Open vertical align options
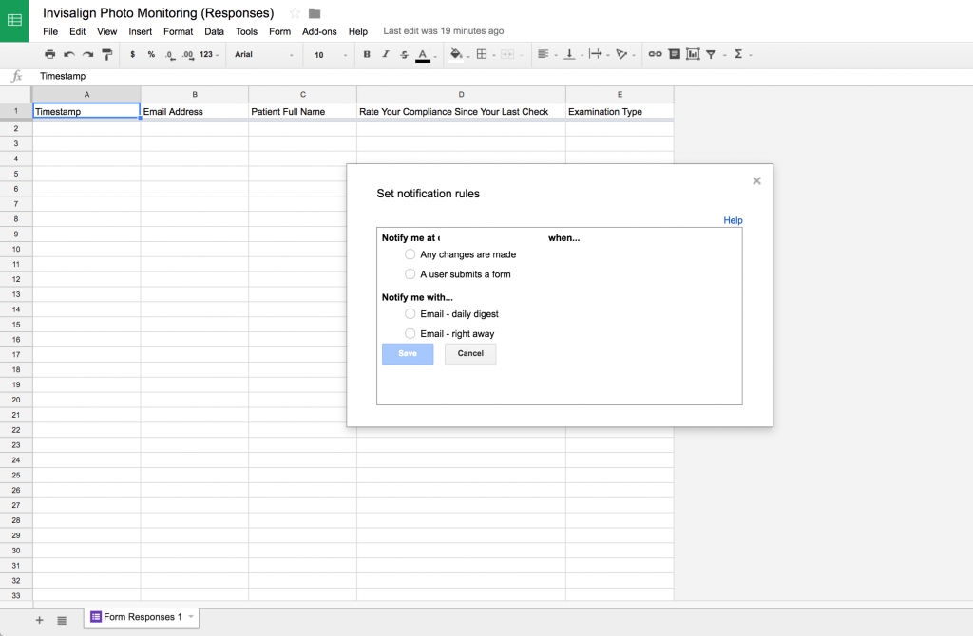 [x=569, y=54]
